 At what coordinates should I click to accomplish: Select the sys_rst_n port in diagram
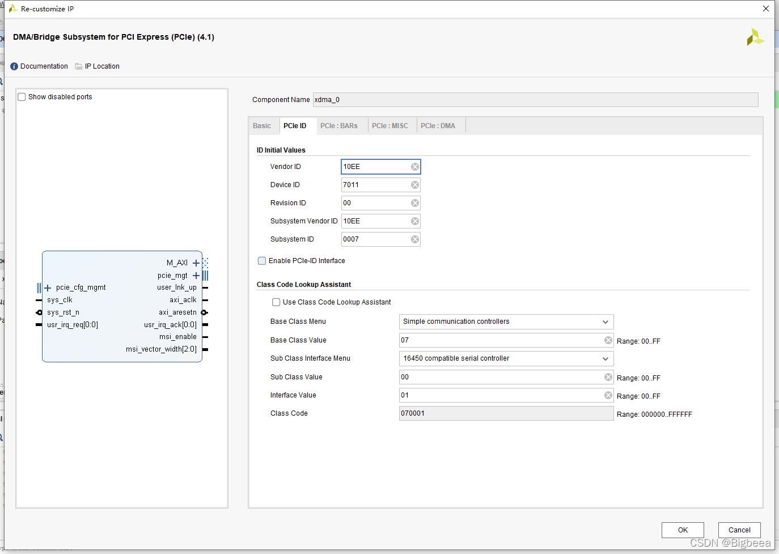tap(63, 312)
